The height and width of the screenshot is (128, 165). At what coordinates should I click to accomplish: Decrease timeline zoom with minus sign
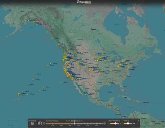109,123
